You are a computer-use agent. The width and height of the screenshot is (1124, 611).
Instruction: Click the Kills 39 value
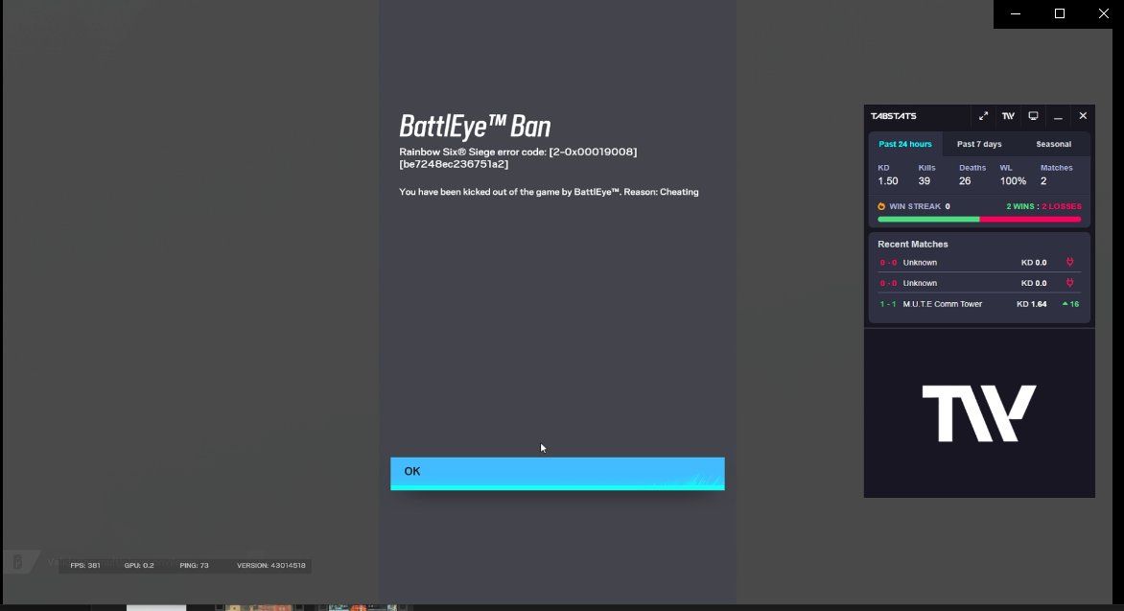tap(924, 181)
